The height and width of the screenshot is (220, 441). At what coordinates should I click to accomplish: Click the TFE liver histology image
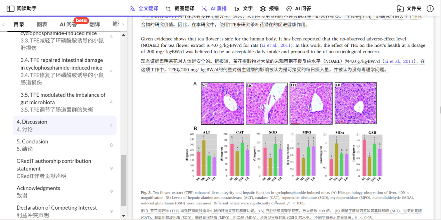click(311, 103)
